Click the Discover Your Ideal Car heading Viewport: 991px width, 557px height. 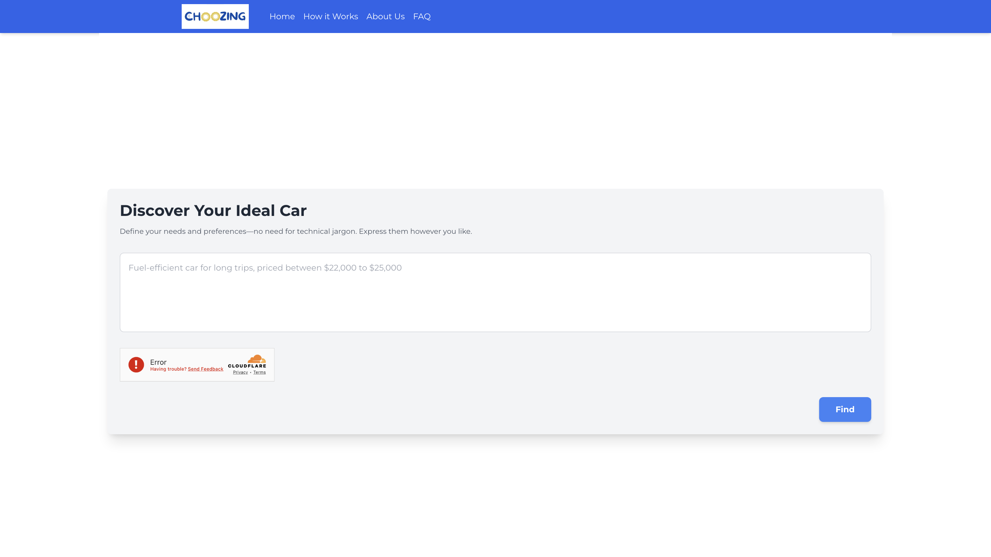[x=213, y=210]
